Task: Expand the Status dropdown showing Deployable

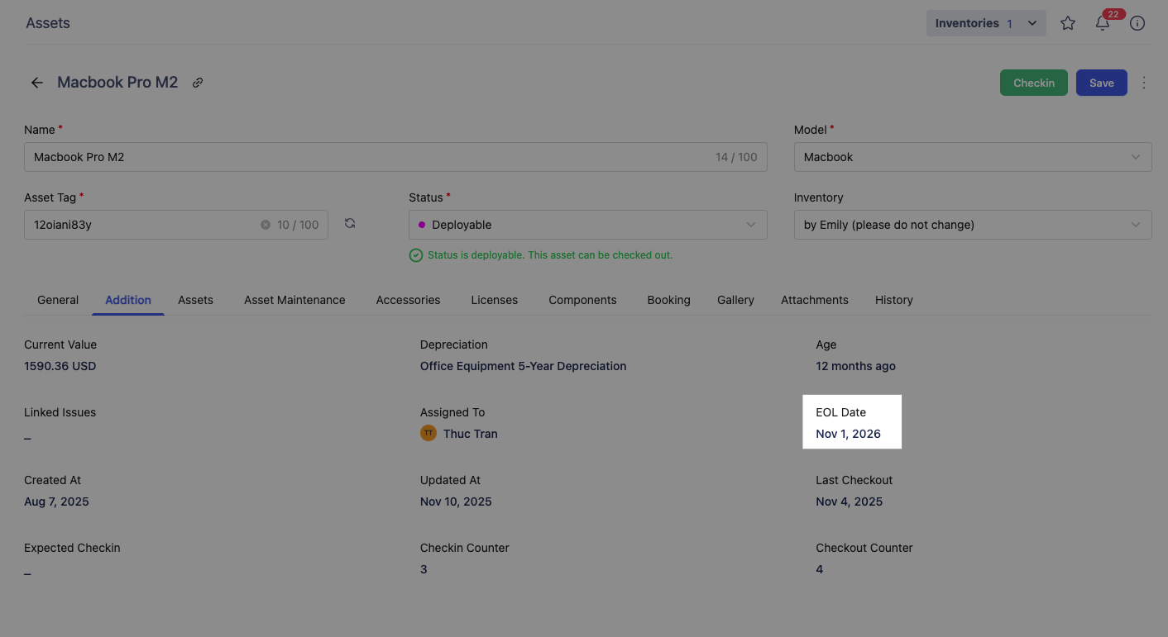Action: (x=587, y=225)
